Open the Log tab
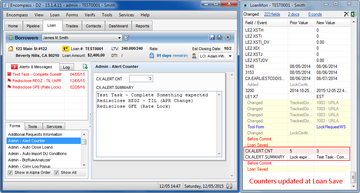This screenshot has height=193, width=360. (66, 67)
